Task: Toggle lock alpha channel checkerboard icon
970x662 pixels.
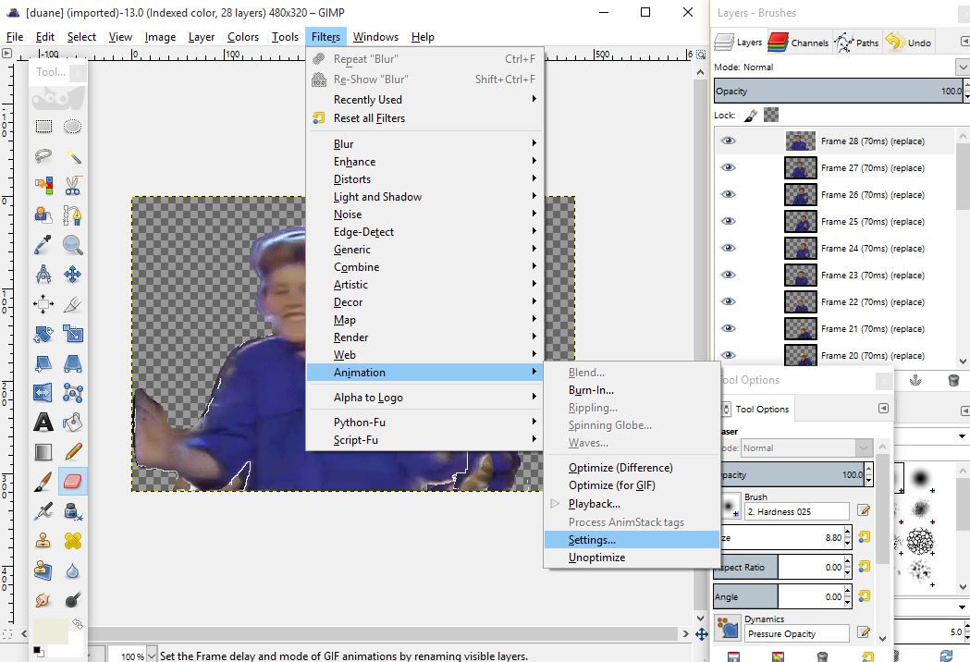Action: point(771,115)
